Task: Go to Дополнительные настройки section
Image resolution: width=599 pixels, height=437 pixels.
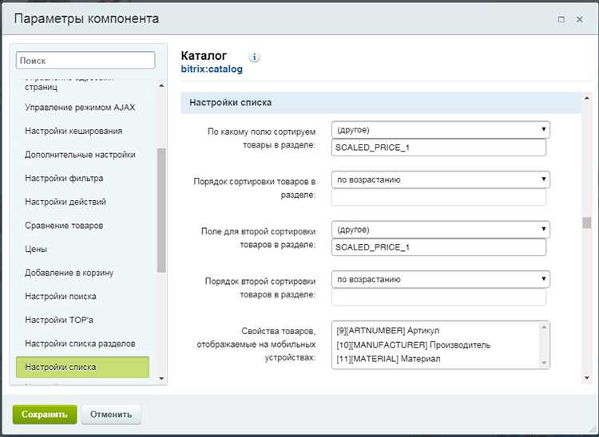Action: coord(80,155)
